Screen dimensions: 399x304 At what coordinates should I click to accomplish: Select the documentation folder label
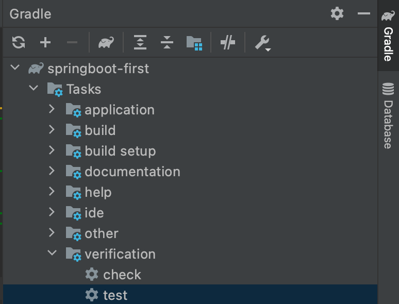point(132,172)
